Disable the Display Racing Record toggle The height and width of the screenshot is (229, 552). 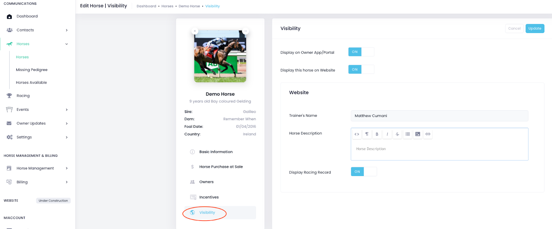[x=364, y=171]
